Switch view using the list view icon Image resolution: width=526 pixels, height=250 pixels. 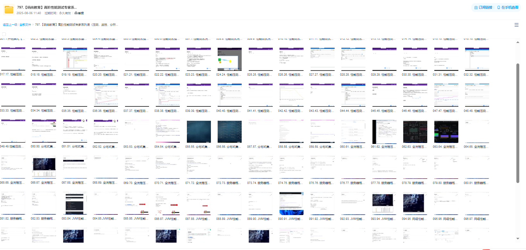(x=516, y=25)
